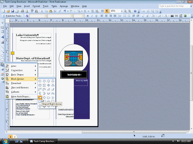Pick the Quad Arrow shape
Screen dimensions: 193x144
click(x=49, y=85)
